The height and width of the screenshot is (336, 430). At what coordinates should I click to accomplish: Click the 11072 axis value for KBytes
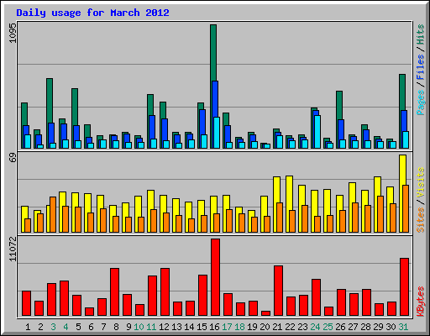(13, 249)
